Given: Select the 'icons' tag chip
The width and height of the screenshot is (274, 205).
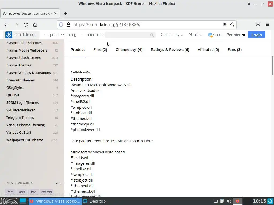Looking at the screenshot, I should click(10, 192).
